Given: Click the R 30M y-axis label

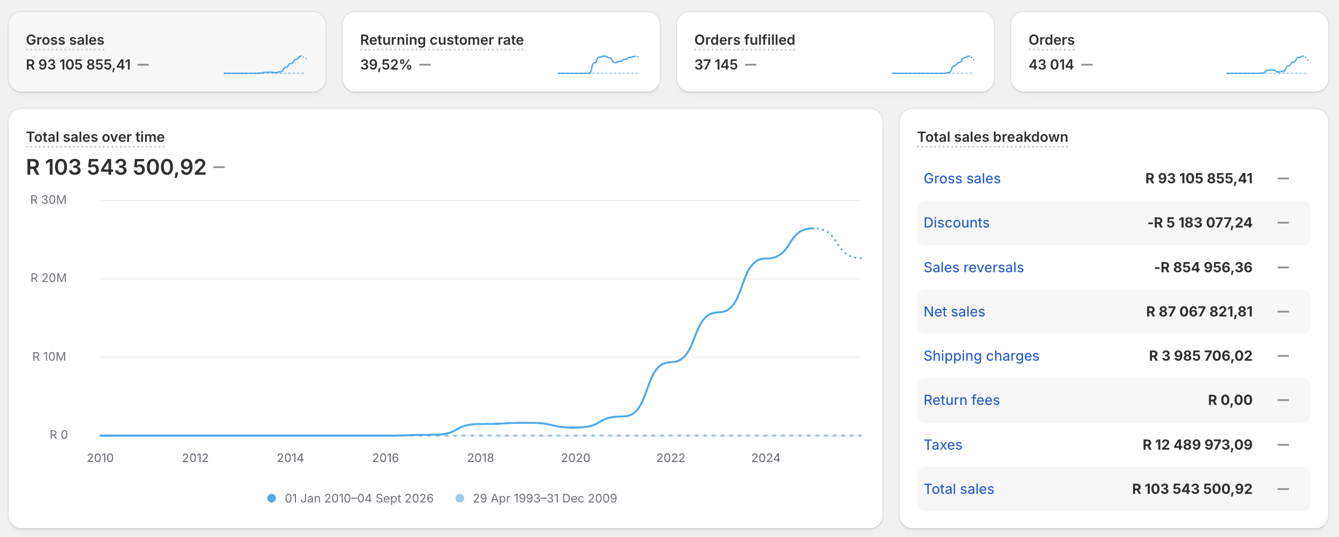Looking at the screenshot, I should (x=49, y=200).
